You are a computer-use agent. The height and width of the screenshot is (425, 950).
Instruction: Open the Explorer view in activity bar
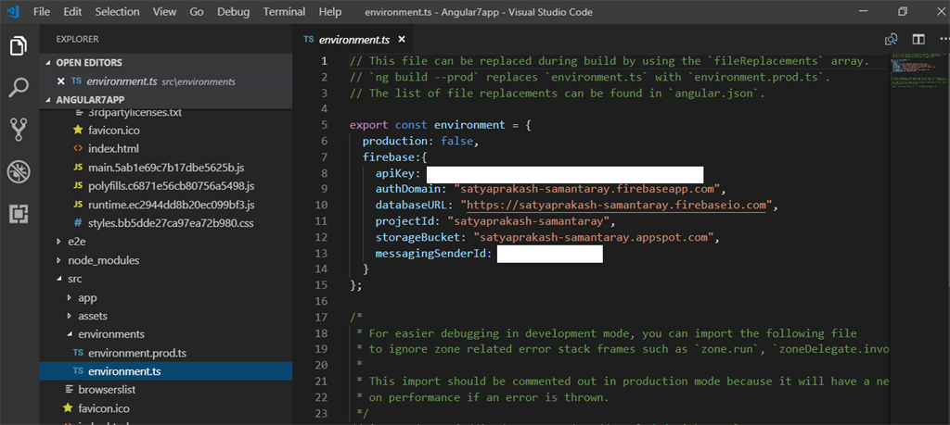click(19, 46)
